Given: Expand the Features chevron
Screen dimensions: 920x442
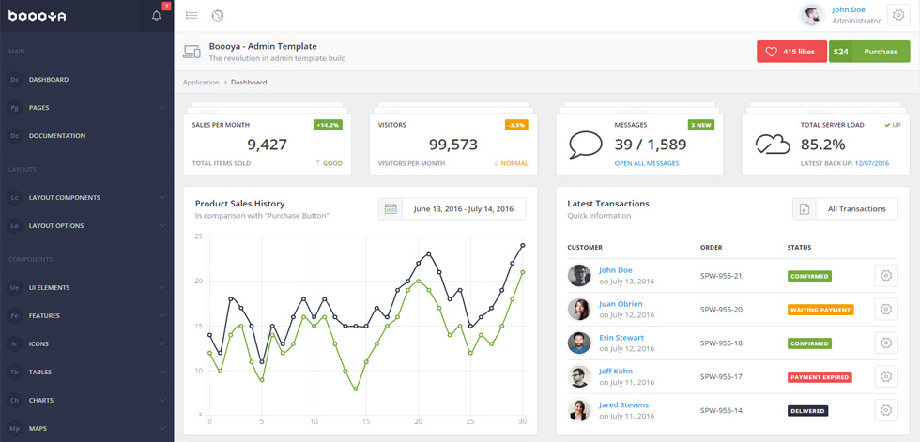Looking at the screenshot, I should [x=161, y=316].
